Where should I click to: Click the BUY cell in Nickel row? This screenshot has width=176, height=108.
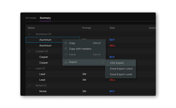[x=112, y=91]
